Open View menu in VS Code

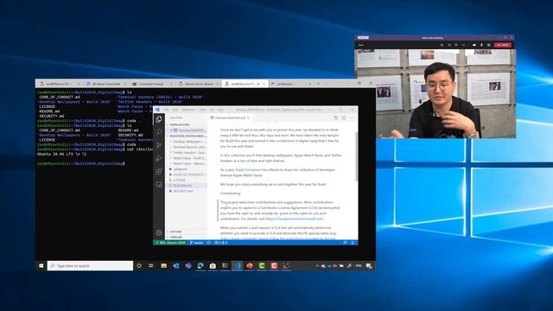tap(202, 110)
